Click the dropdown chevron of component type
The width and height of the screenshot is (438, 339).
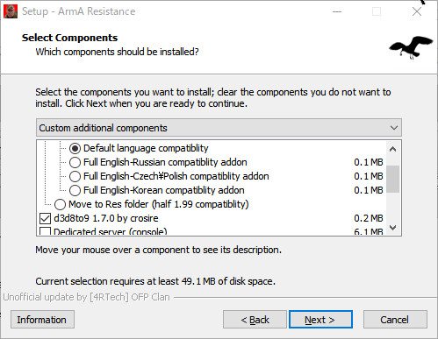tap(394, 128)
